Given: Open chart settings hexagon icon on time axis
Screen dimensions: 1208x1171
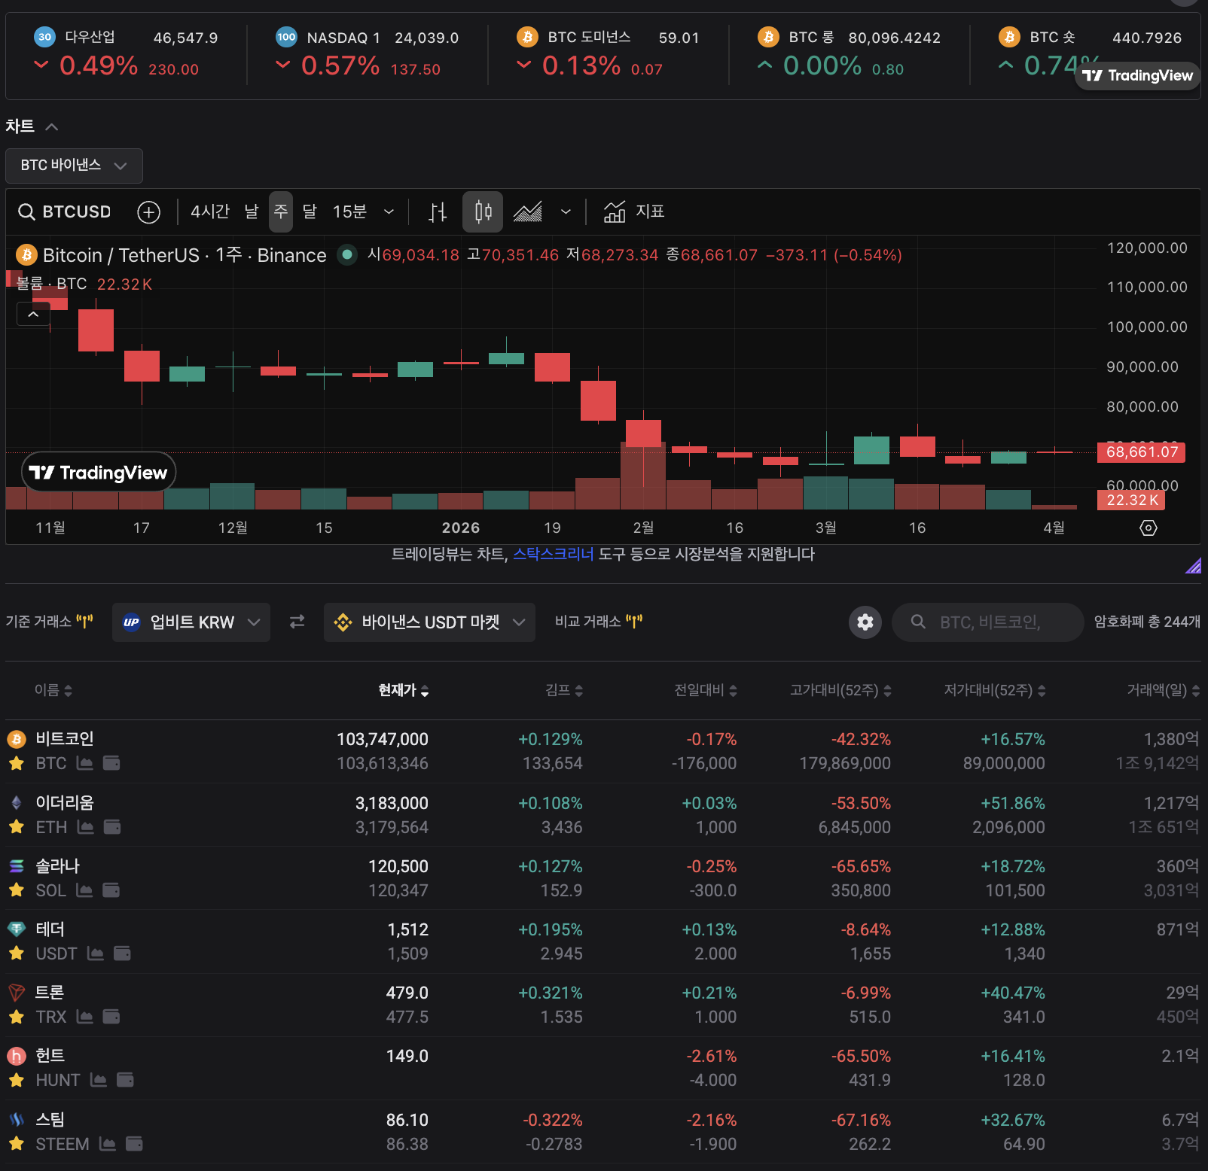Looking at the screenshot, I should 1149,528.
